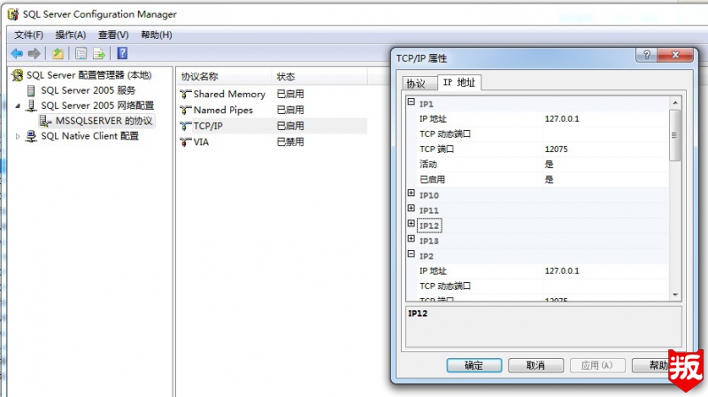The width and height of the screenshot is (708, 397).
Task: Expand the IP12 section
Action: click(x=411, y=224)
